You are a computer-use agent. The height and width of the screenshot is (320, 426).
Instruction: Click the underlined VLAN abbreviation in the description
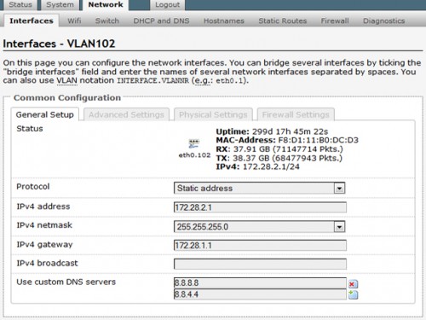click(66, 80)
